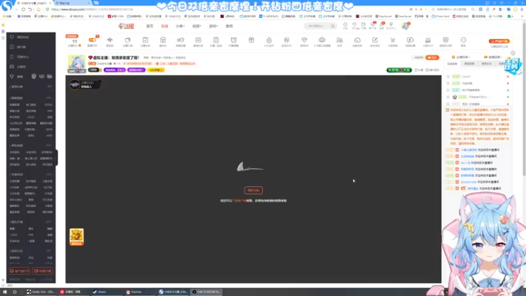Screen dimensions: 526x296
Task: Collapse the left sidebar handle
Action: coord(57,157)
